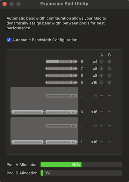Image resolution: width=129 pixels, height=182 pixels.
Task: Assign slot 6 to Pool B
Action: point(109,75)
